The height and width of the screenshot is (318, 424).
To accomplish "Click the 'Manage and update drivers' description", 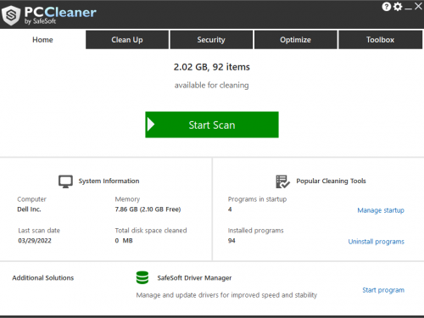I will click(226, 295).
